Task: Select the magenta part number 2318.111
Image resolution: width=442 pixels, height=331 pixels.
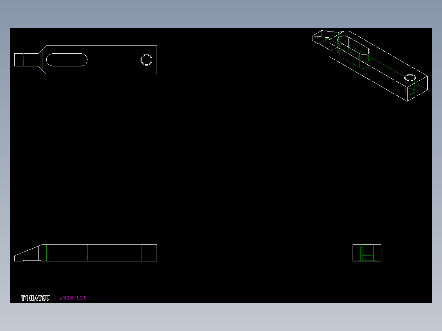Action: [73, 298]
